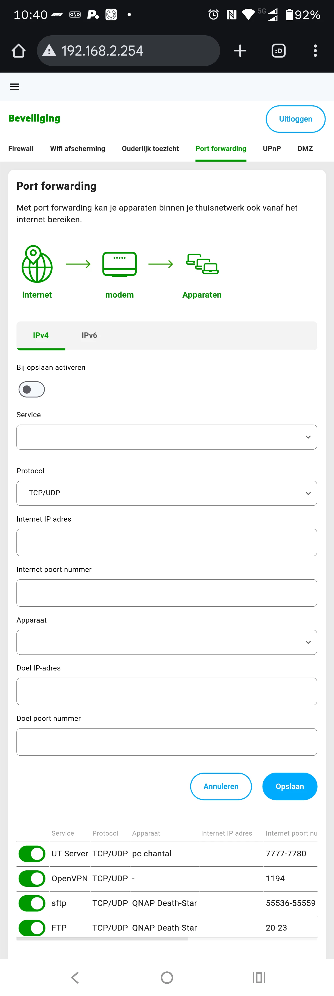
Task: Open the hamburger navigation menu
Action: coord(14,87)
